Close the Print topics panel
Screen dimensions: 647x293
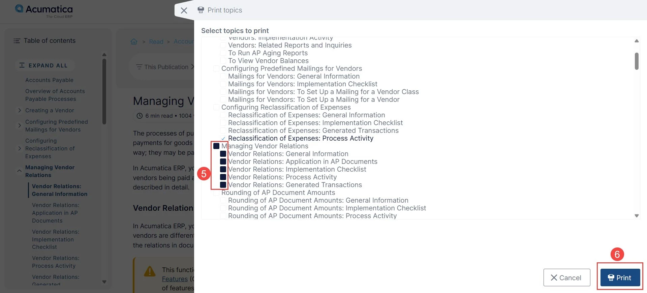click(x=184, y=10)
